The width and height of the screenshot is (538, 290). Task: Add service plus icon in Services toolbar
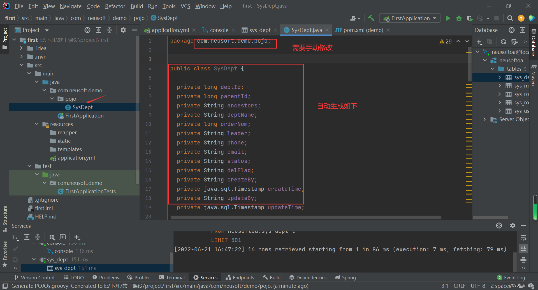tap(77, 237)
